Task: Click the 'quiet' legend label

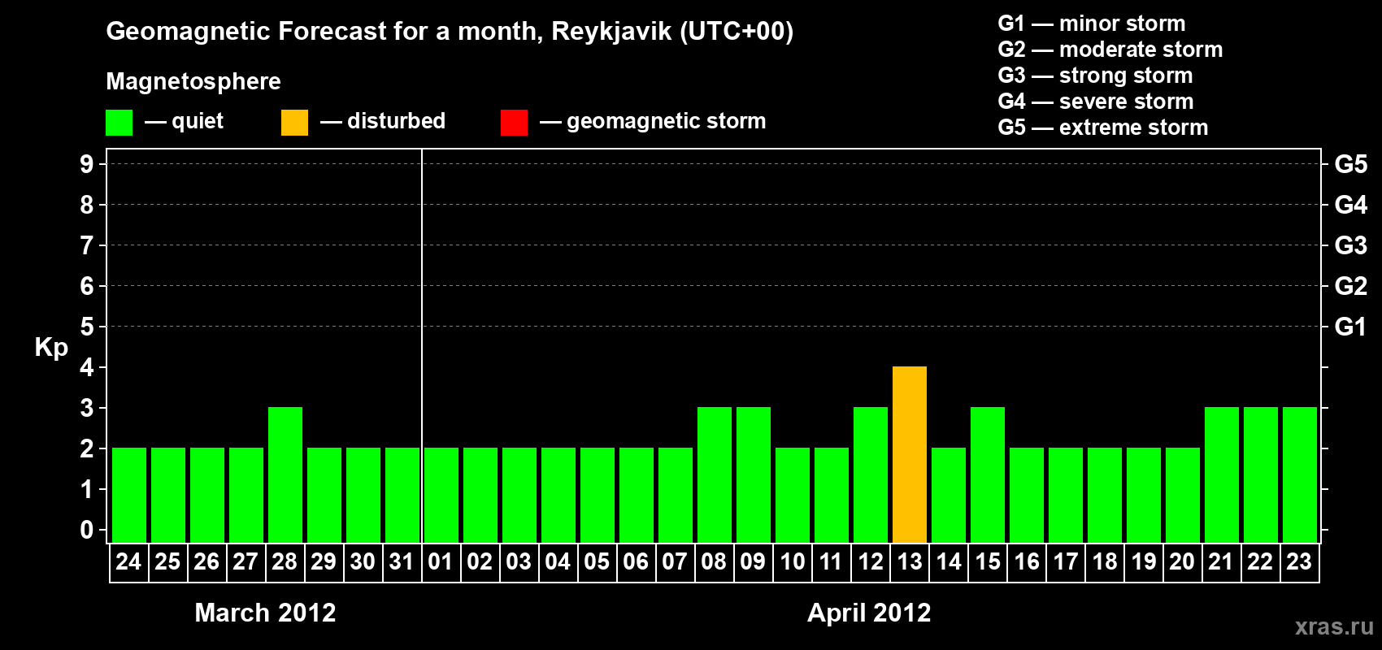Action: tap(198, 121)
